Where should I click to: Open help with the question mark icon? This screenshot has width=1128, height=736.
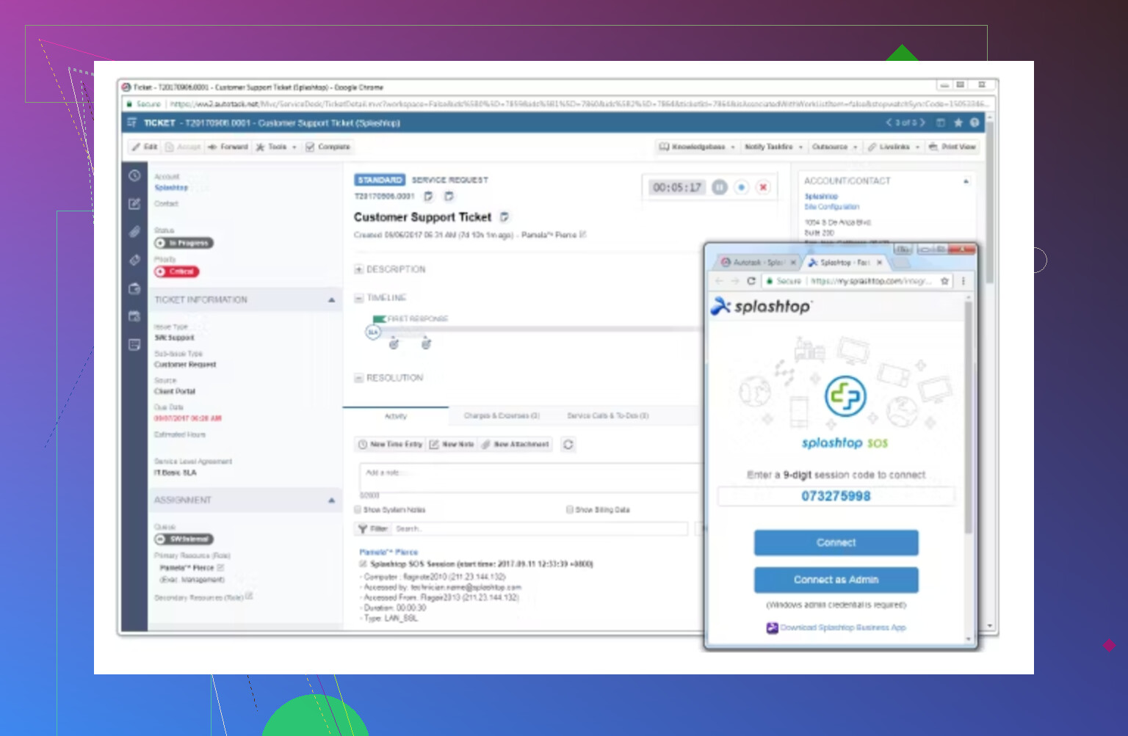(x=975, y=123)
